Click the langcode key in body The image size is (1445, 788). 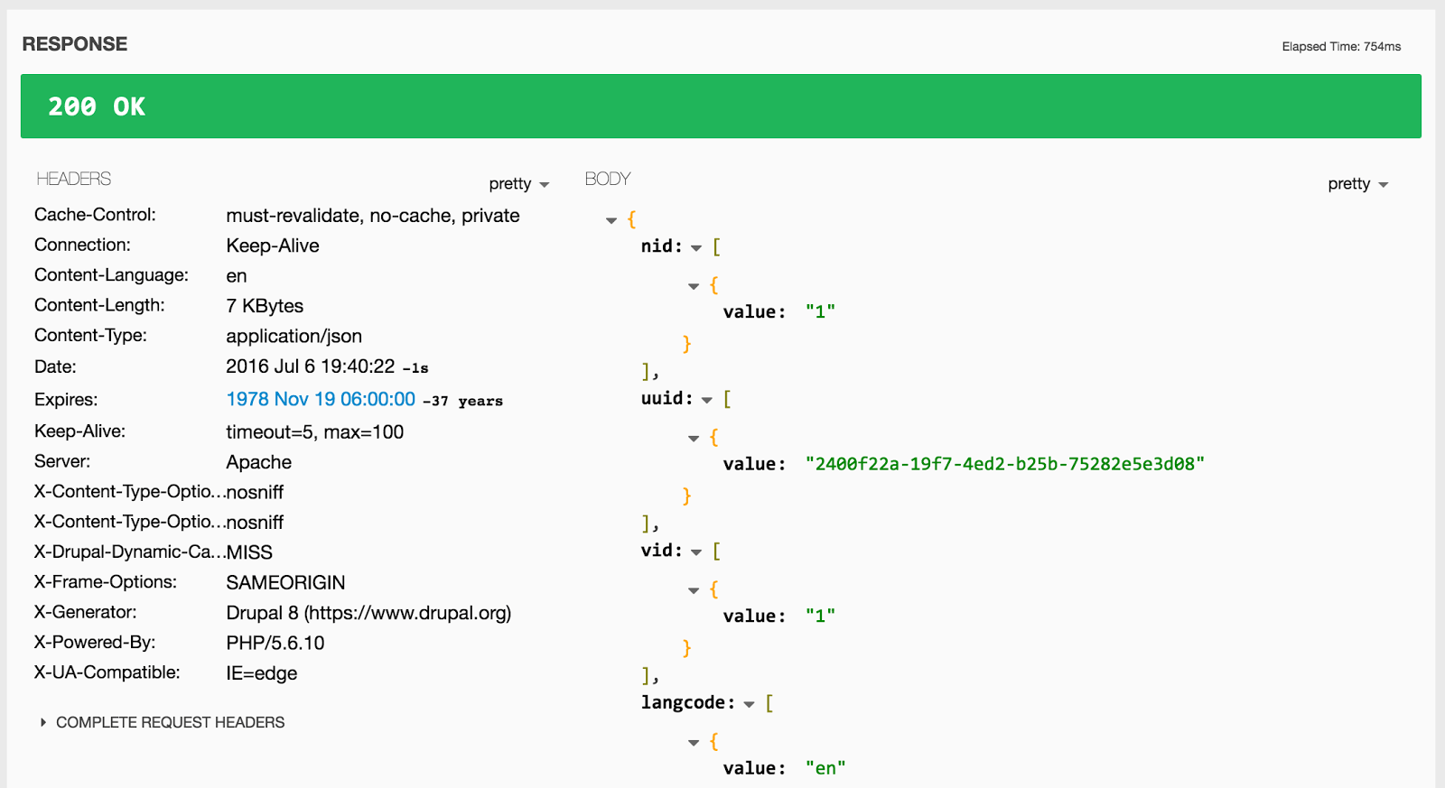[688, 702]
